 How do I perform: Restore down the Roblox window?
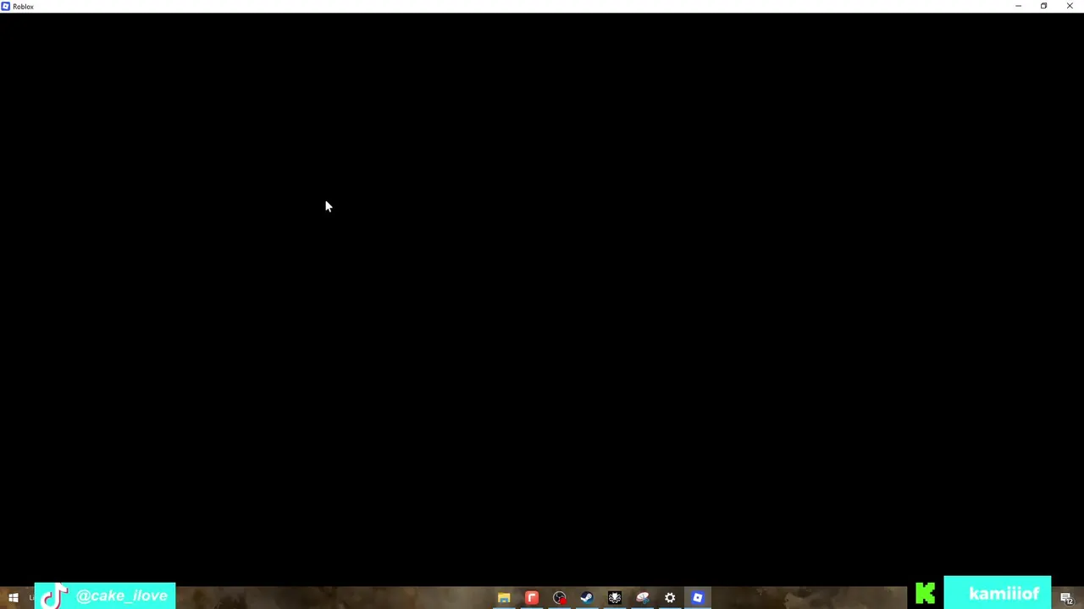1043,6
